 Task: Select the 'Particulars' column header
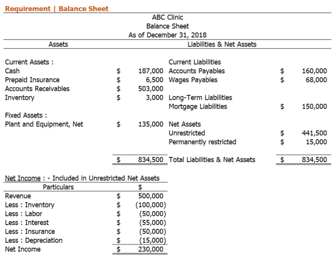click(x=58, y=187)
